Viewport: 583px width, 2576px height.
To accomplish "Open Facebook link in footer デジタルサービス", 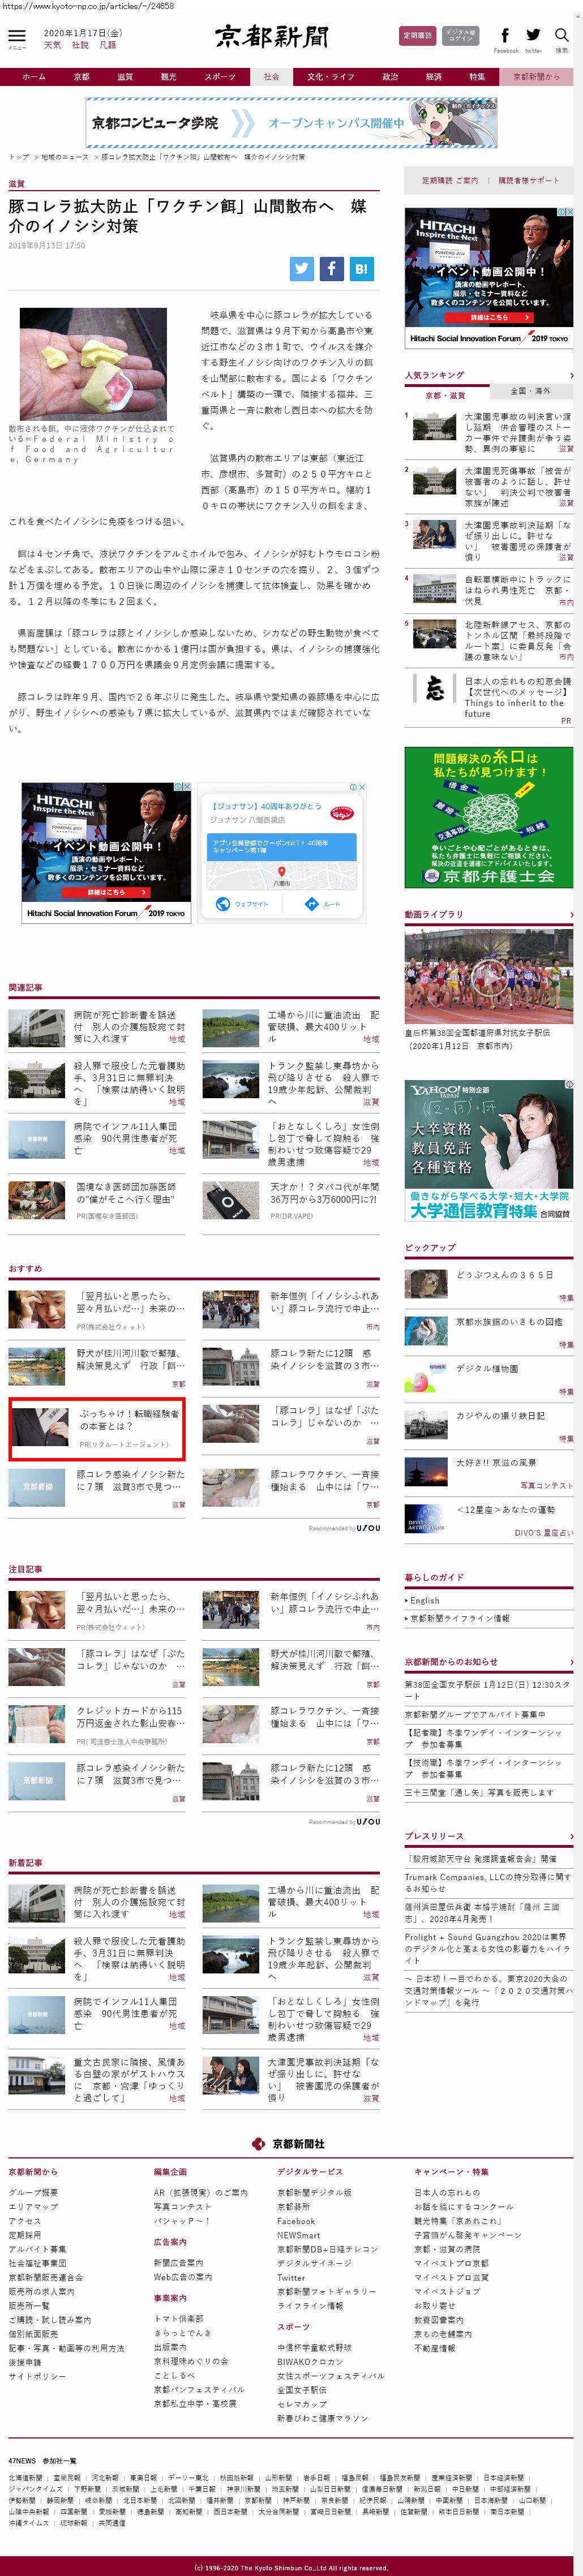I will 296,2221.
